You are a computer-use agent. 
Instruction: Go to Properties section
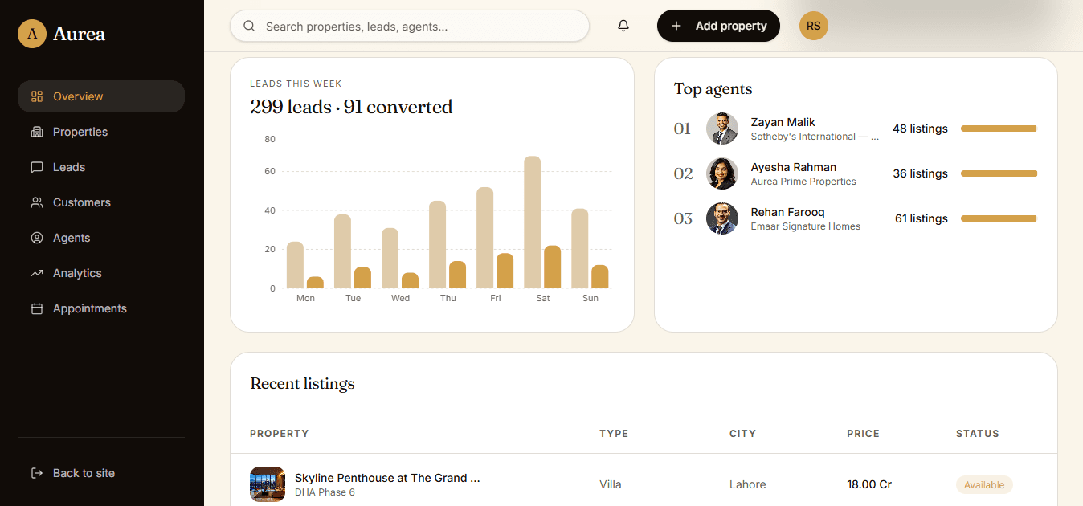pos(101,132)
